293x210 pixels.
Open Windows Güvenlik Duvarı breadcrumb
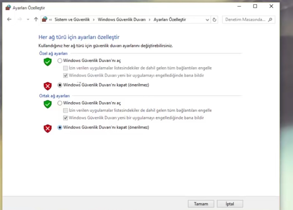point(122,20)
